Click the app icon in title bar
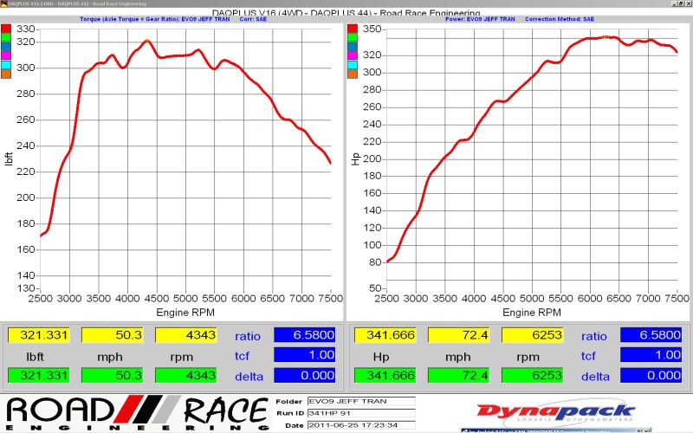This screenshot has width=693, height=433. click(4, 3)
